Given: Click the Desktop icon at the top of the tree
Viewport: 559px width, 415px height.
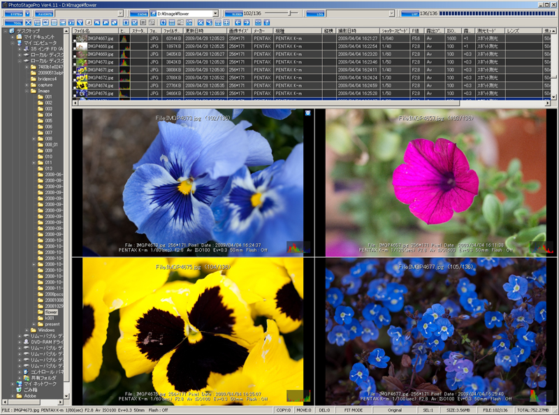Looking at the screenshot, I should pyautogui.click(x=11, y=31).
